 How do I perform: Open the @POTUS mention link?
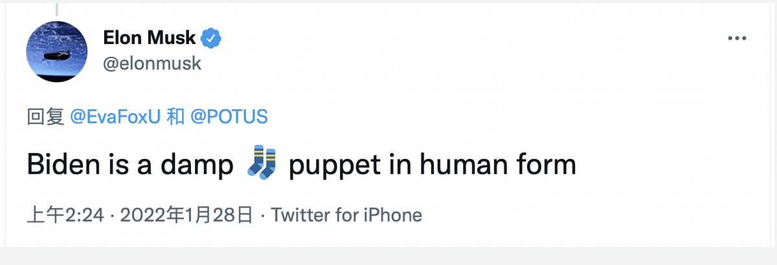(x=229, y=117)
